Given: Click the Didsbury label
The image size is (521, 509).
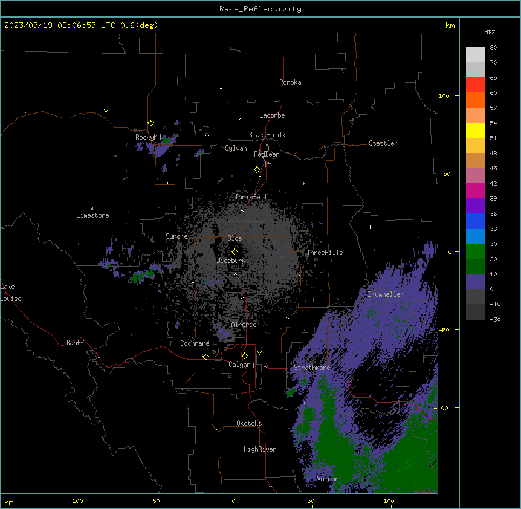Looking at the screenshot, I should [x=231, y=261].
